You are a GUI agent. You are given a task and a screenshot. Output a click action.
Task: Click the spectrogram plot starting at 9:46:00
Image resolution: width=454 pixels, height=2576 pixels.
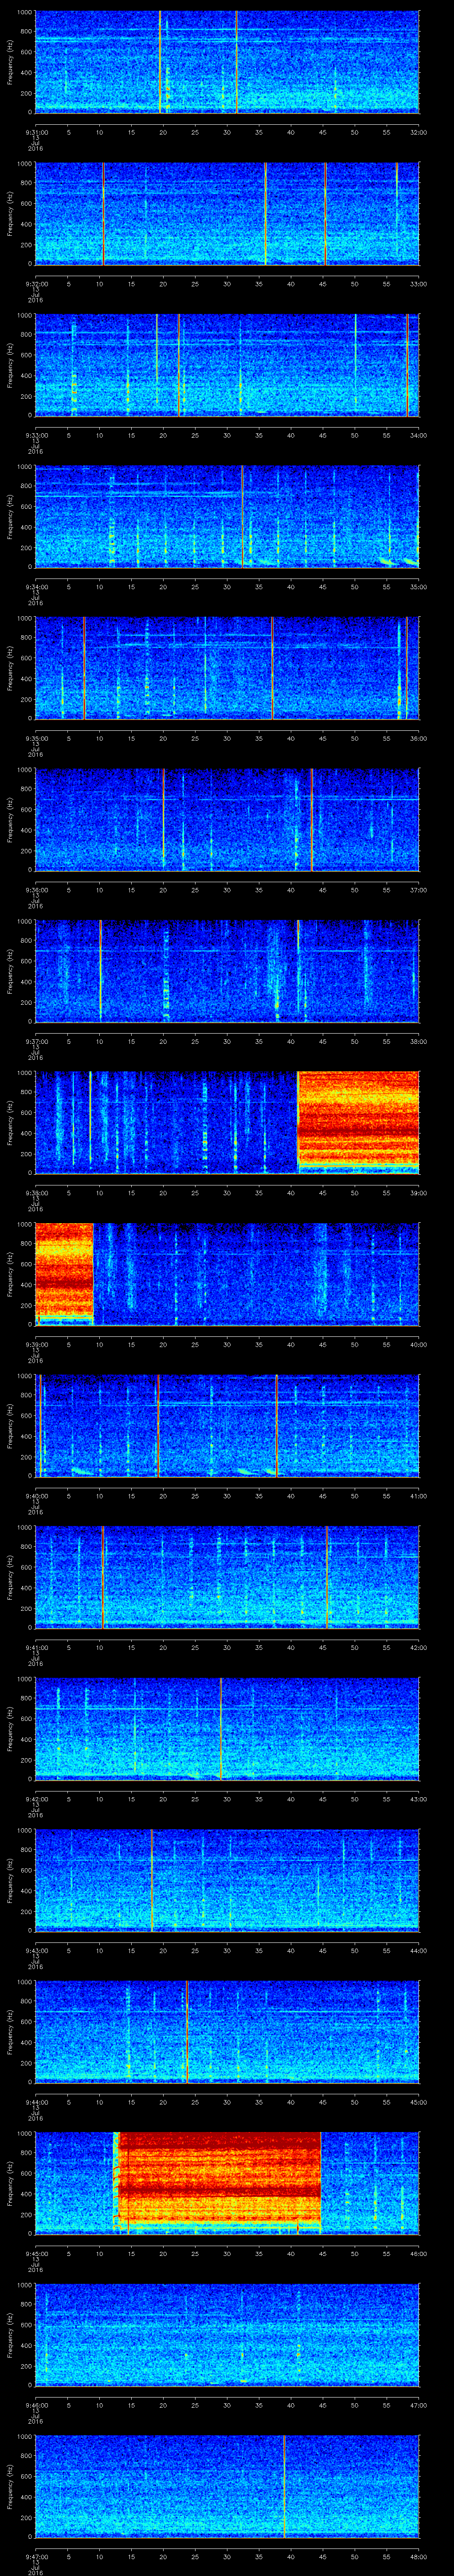(227, 2334)
